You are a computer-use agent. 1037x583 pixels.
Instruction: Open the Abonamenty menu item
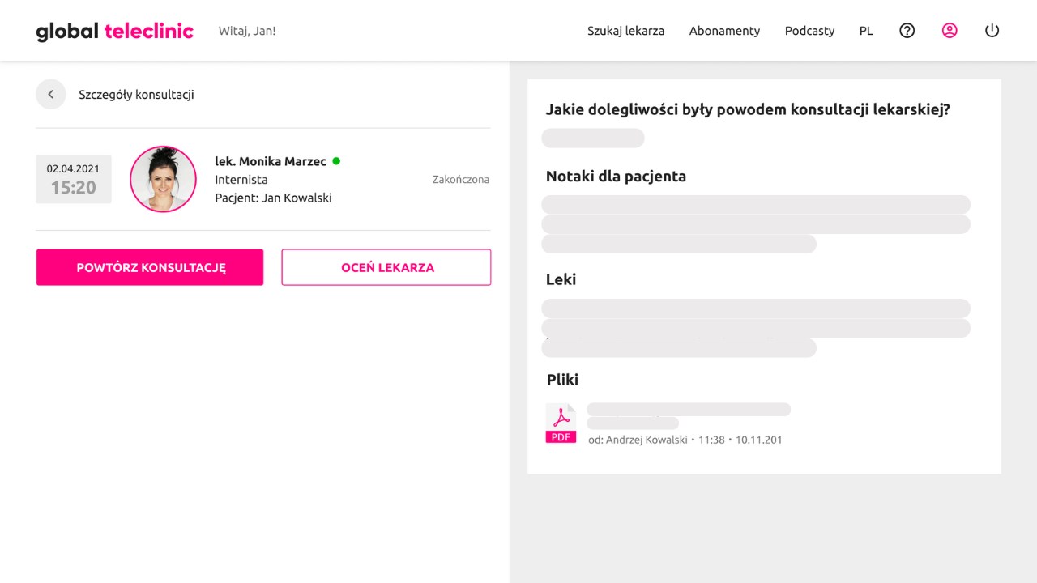click(x=724, y=31)
